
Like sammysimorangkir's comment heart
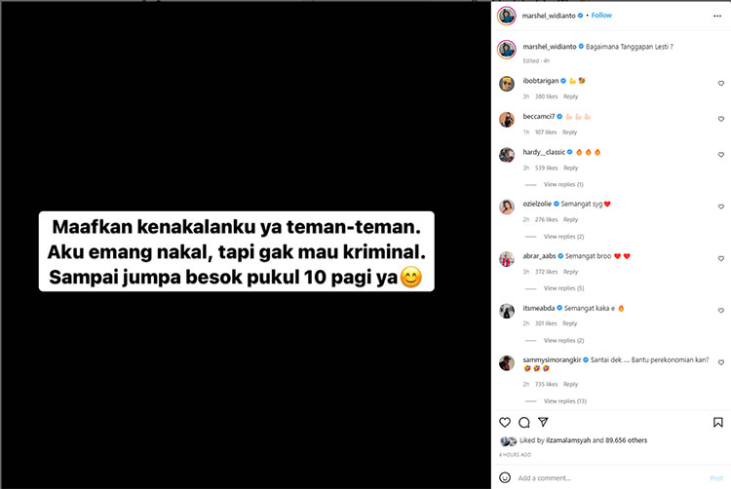720,362
